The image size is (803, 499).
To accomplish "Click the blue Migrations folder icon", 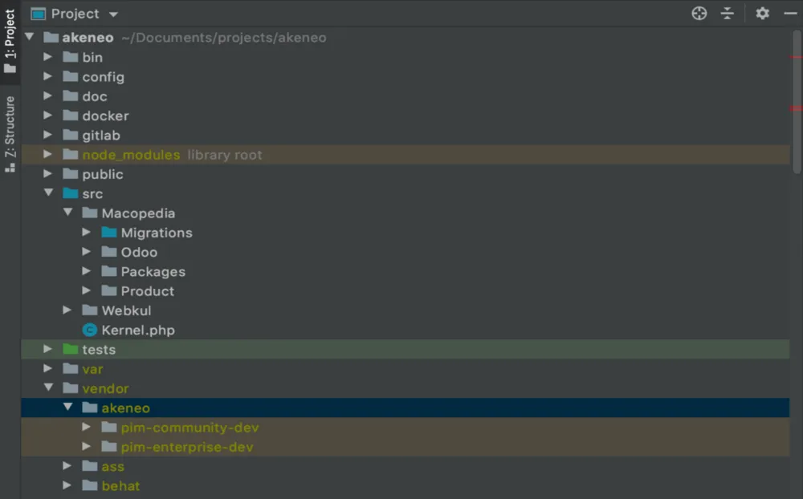I will [x=109, y=233].
